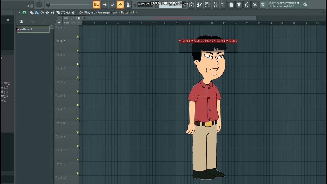Screen dimensions: 327x184
Task: Expand arrow after Pattern 1 breadcrumb
Action: click(136, 12)
